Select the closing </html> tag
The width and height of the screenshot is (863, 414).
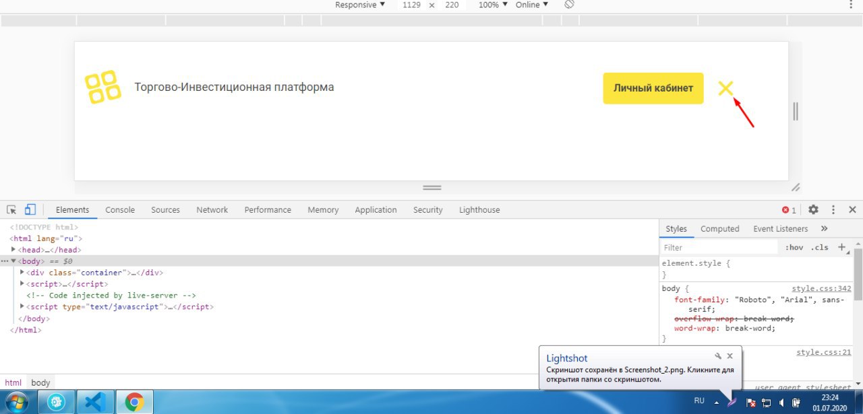[25, 330]
